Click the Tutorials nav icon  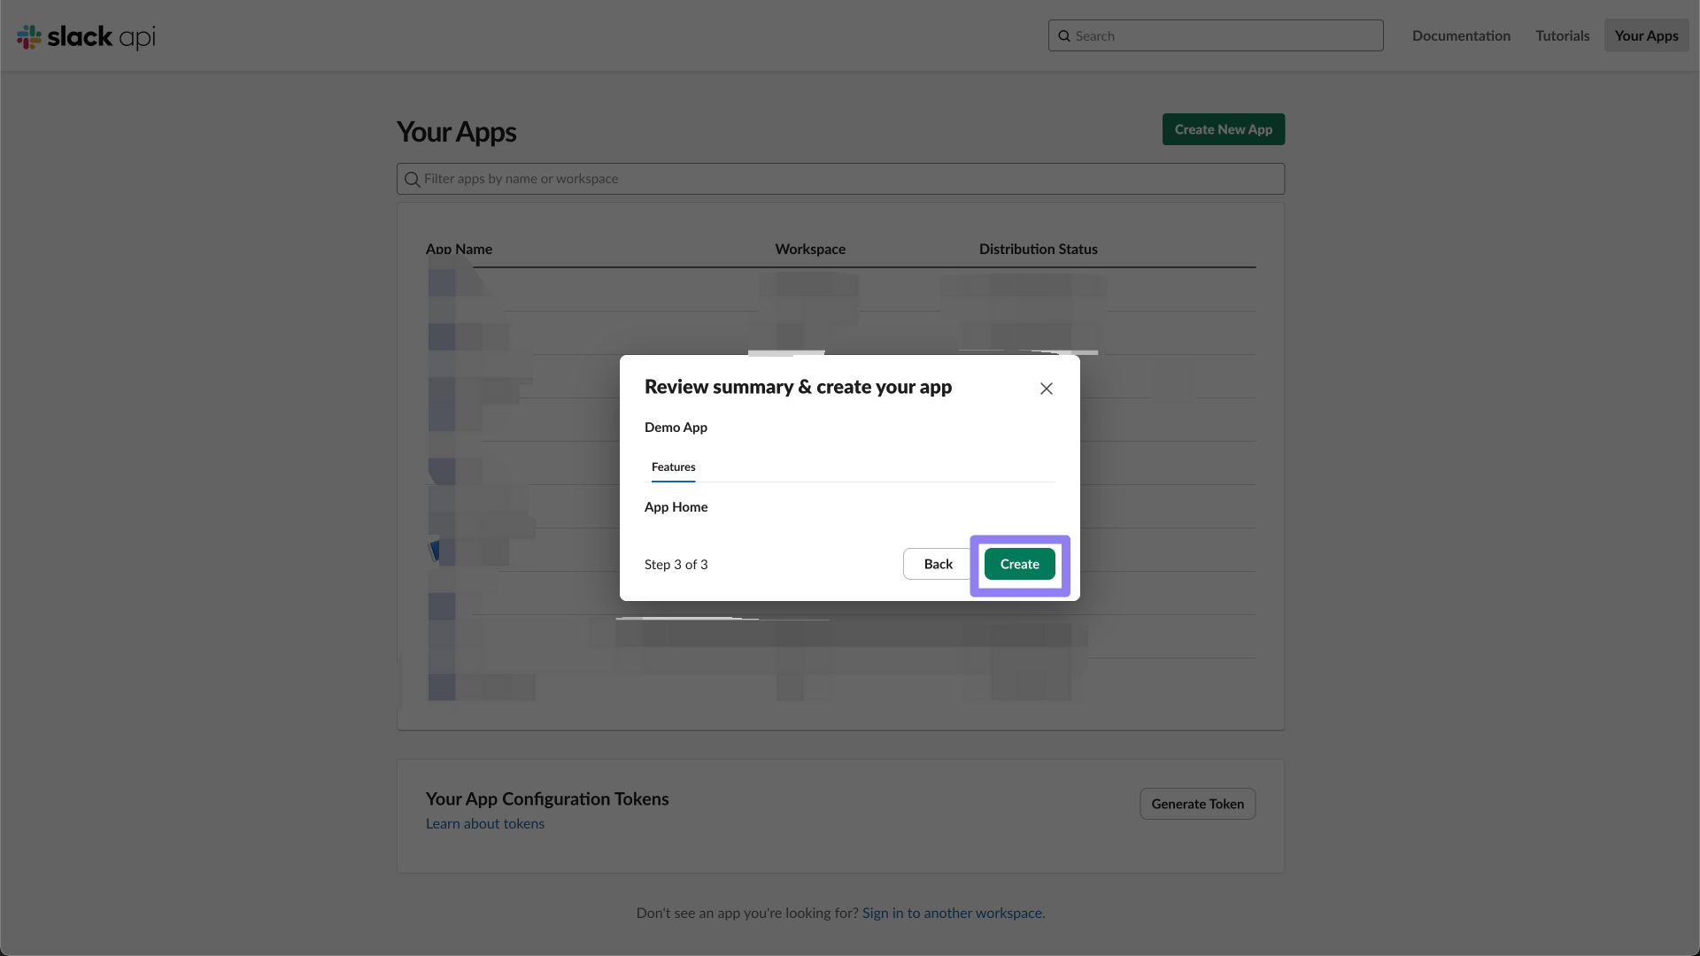point(1562,35)
